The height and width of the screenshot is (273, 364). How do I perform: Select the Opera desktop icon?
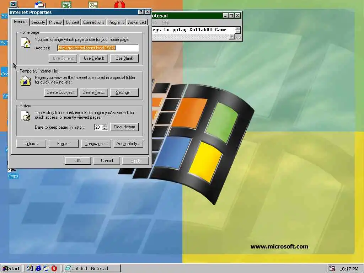(x=119, y=4)
